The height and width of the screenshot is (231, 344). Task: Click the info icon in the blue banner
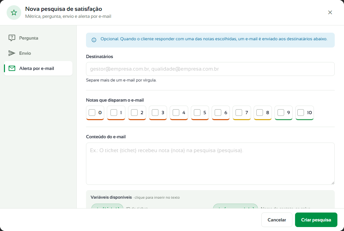(x=94, y=40)
